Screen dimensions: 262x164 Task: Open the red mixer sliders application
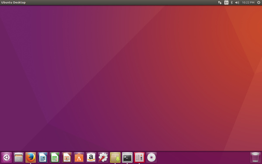tap(139, 157)
